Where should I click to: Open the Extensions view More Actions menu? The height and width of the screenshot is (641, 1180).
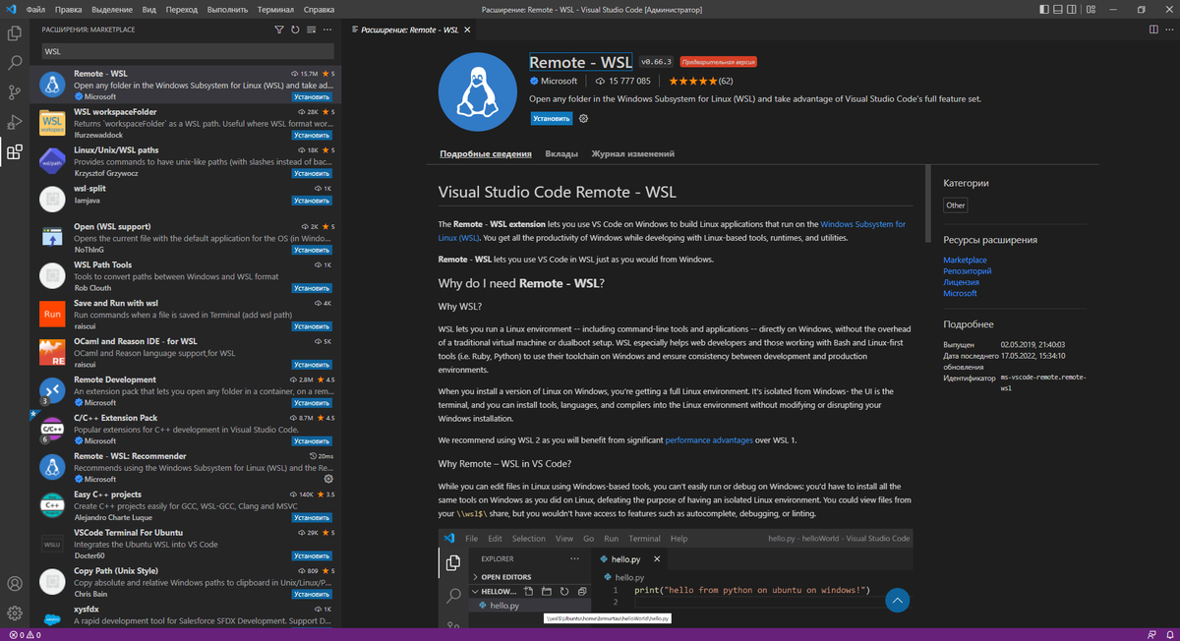pyautogui.click(x=327, y=29)
